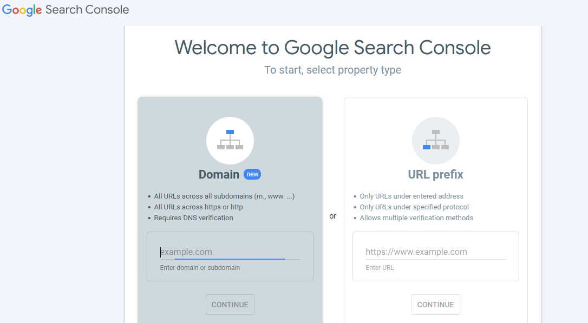Click the "All URLs across all subdomains" bullet
The image size is (588, 323).
point(224,196)
